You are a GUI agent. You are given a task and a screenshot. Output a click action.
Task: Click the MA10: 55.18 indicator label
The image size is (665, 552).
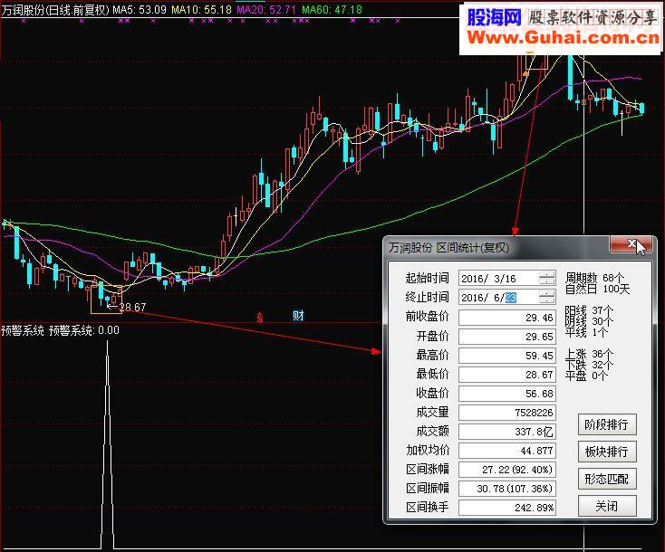pos(201,10)
